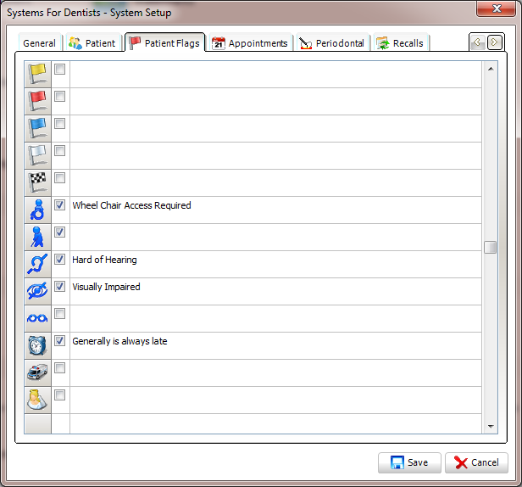Click the ambulance icon

[x=37, y=373]
